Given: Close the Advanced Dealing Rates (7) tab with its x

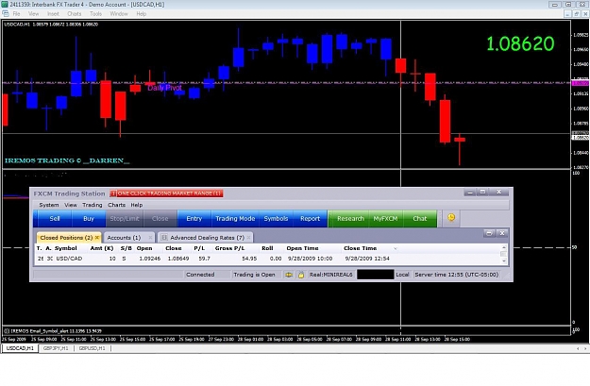Looking at the screenshot, I should click(248, 238).
